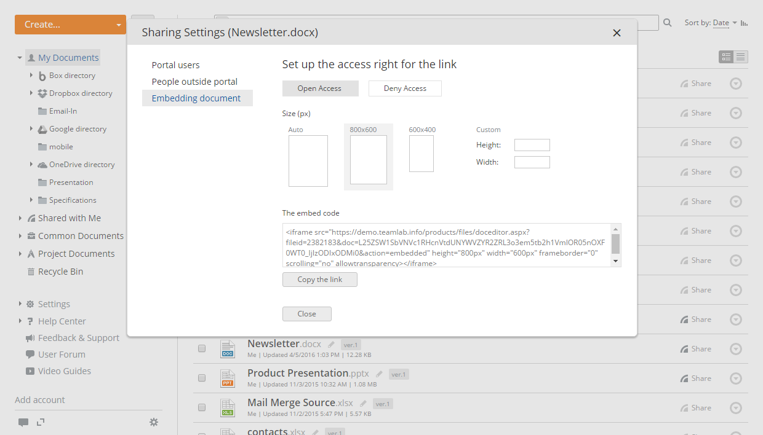The height and width of the screenshot is (435, 763).
Task: Click the Common Documents briefcase icon
Action: point(31,236)
